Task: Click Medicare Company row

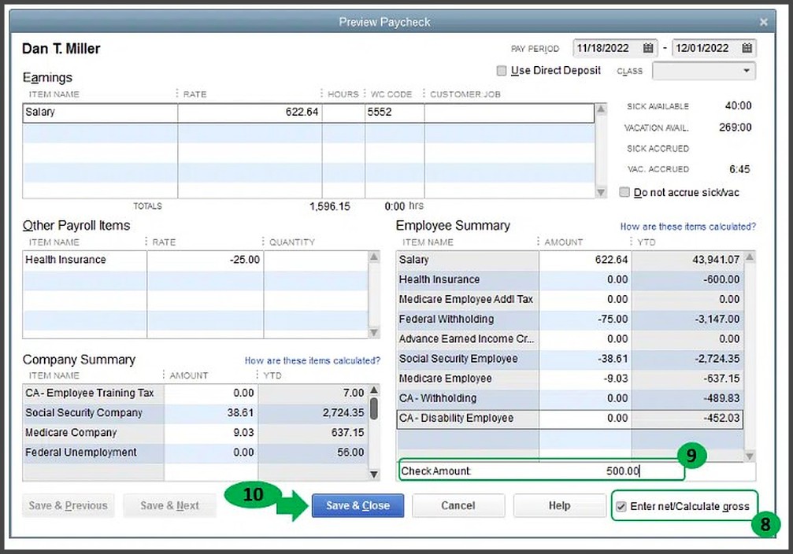Action: [195, 433]
